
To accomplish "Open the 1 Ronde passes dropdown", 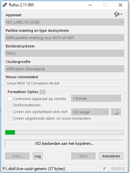I will [x=96, y=98].
